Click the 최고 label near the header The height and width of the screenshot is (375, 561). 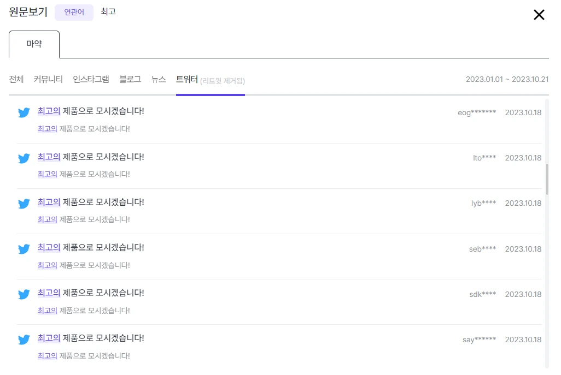click(108, 11)
